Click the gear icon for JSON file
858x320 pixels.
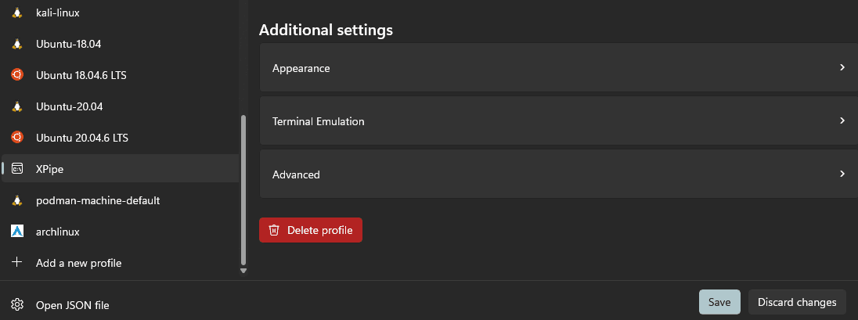pos(16,305)
